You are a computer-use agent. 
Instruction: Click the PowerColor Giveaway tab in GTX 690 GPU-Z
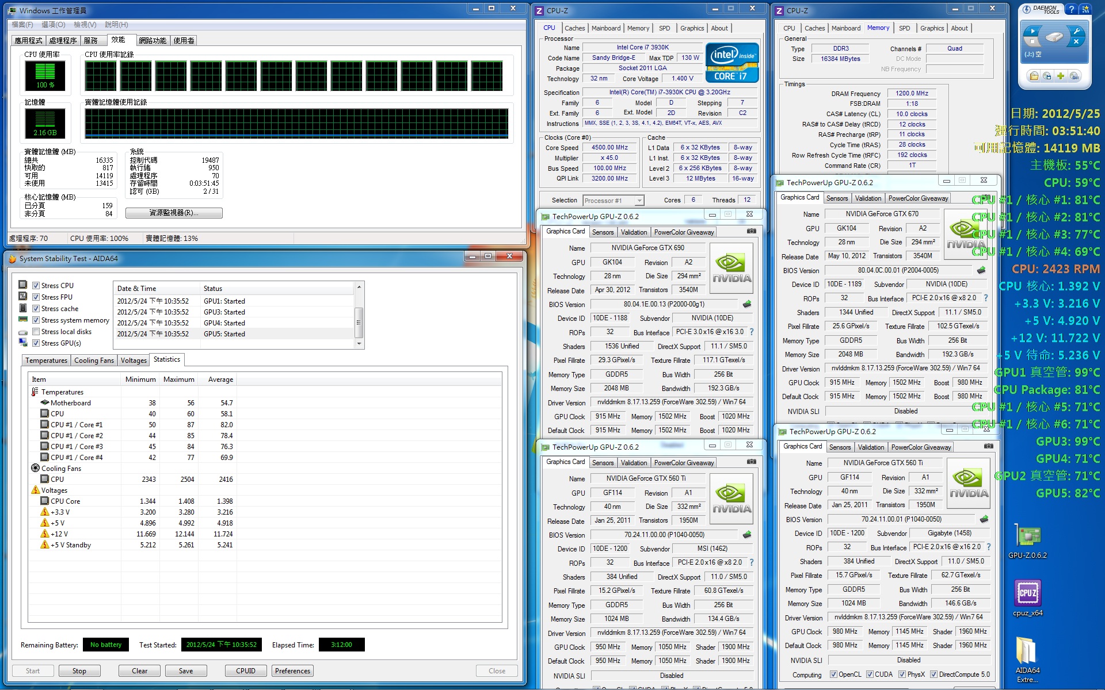684,232
